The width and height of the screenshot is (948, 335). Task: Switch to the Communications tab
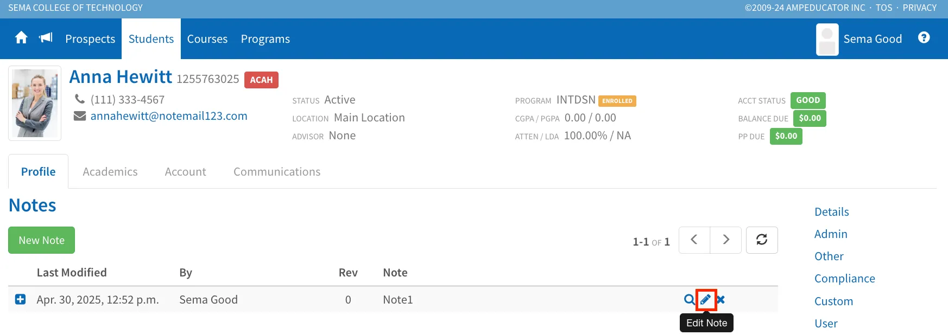coord(277,172)
